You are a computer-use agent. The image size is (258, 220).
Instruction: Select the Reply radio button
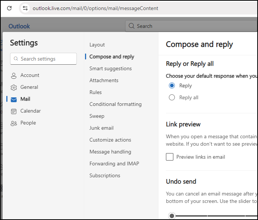click(x=172, y=85)
